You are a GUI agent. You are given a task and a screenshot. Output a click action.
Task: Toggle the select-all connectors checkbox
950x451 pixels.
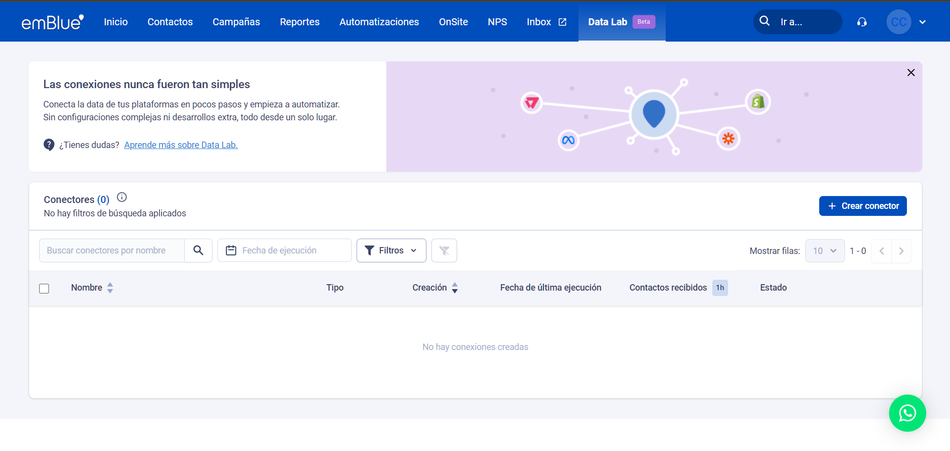(44, 288)
